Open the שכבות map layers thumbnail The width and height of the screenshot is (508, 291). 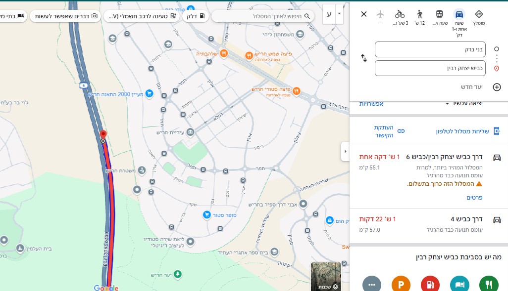point(326,277)
